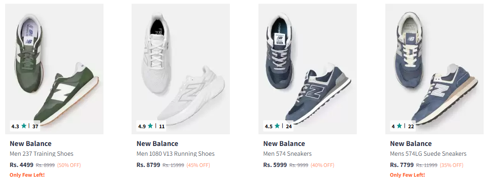The image size is (493, 180).
Task: Click the star icon beside 4.9 rating
Action: tap(150, 126)
